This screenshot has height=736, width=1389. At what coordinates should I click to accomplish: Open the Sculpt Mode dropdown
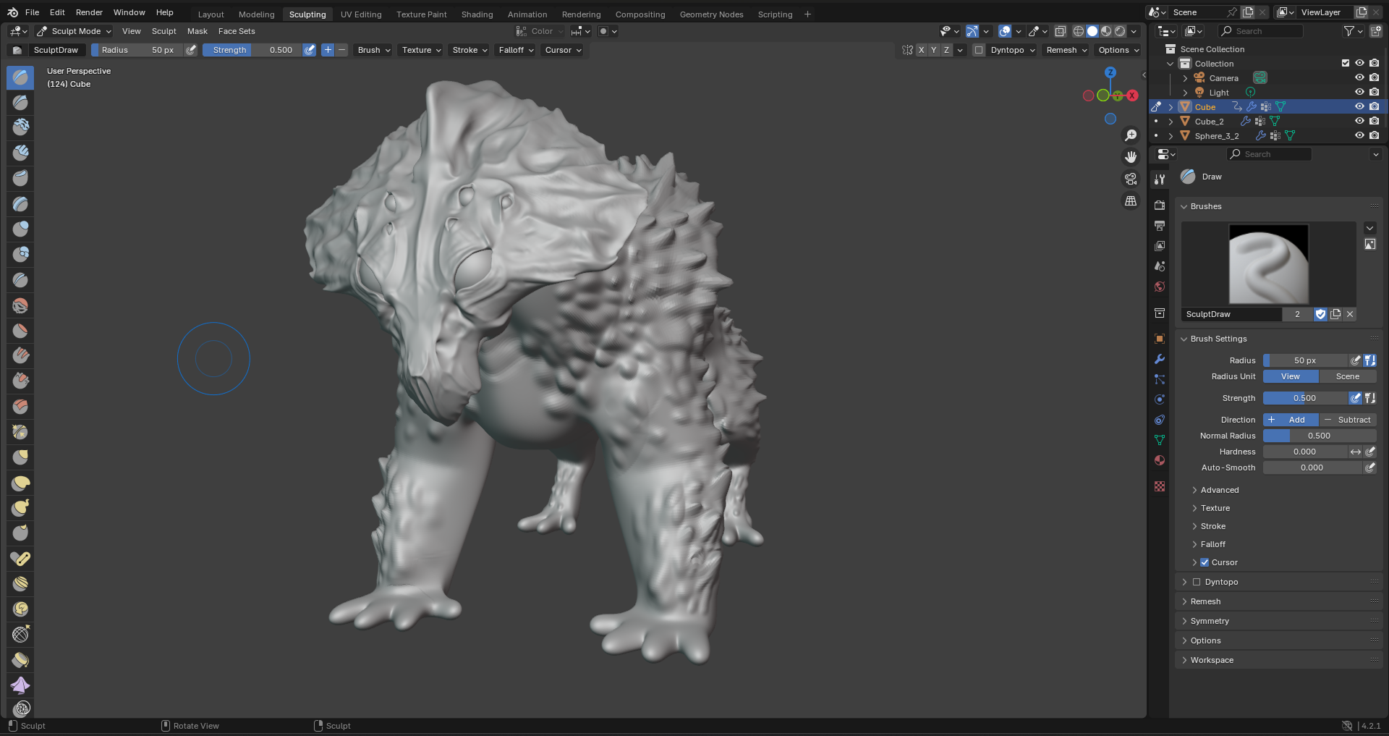pyautogui.click(x=74, y=31)
